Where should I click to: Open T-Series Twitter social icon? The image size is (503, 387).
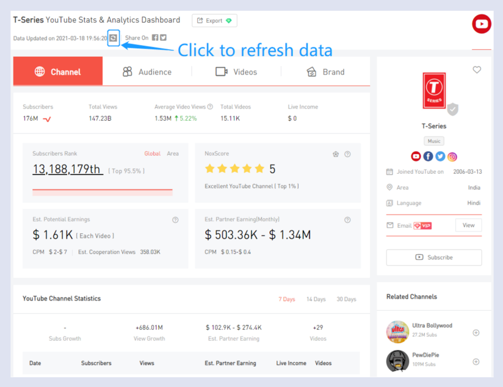[440, 157]
